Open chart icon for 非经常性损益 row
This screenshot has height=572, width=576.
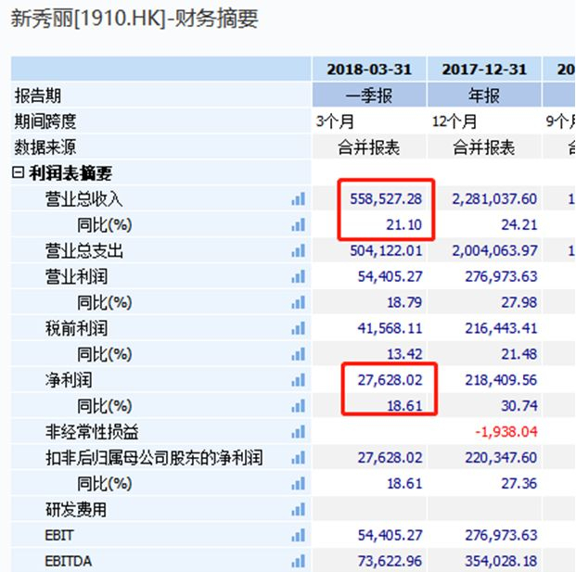299,432
